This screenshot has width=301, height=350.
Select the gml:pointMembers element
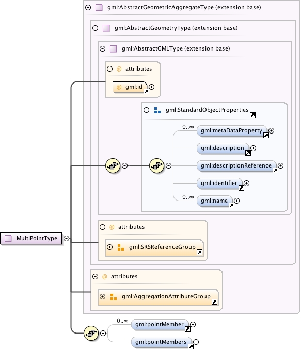click(x=161, y=342)
